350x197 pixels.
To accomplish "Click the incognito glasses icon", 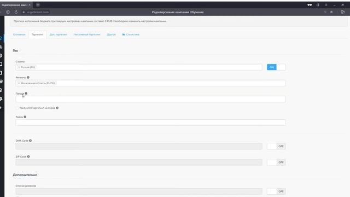I will point(310,5).
